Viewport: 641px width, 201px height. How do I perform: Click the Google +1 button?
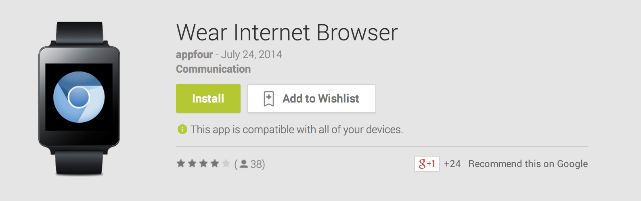(427, 164)
